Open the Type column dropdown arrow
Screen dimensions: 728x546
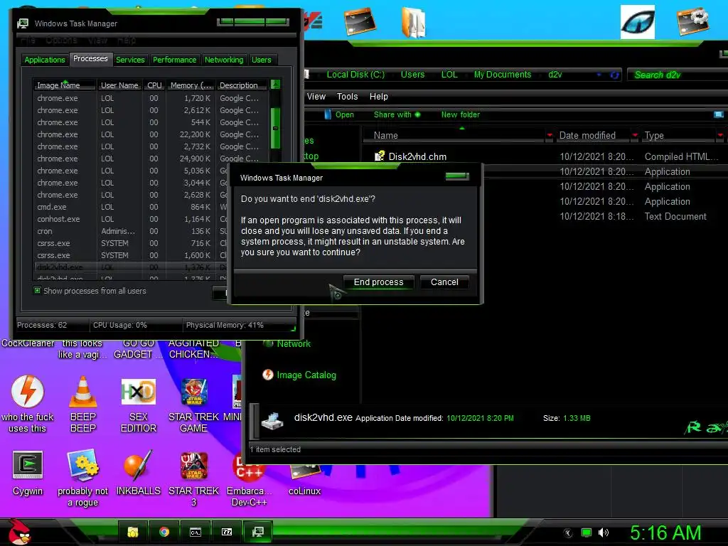[x=720, y=136]
